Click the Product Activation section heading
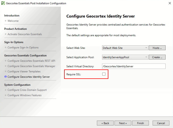173x128 pixels. [15, 29]
